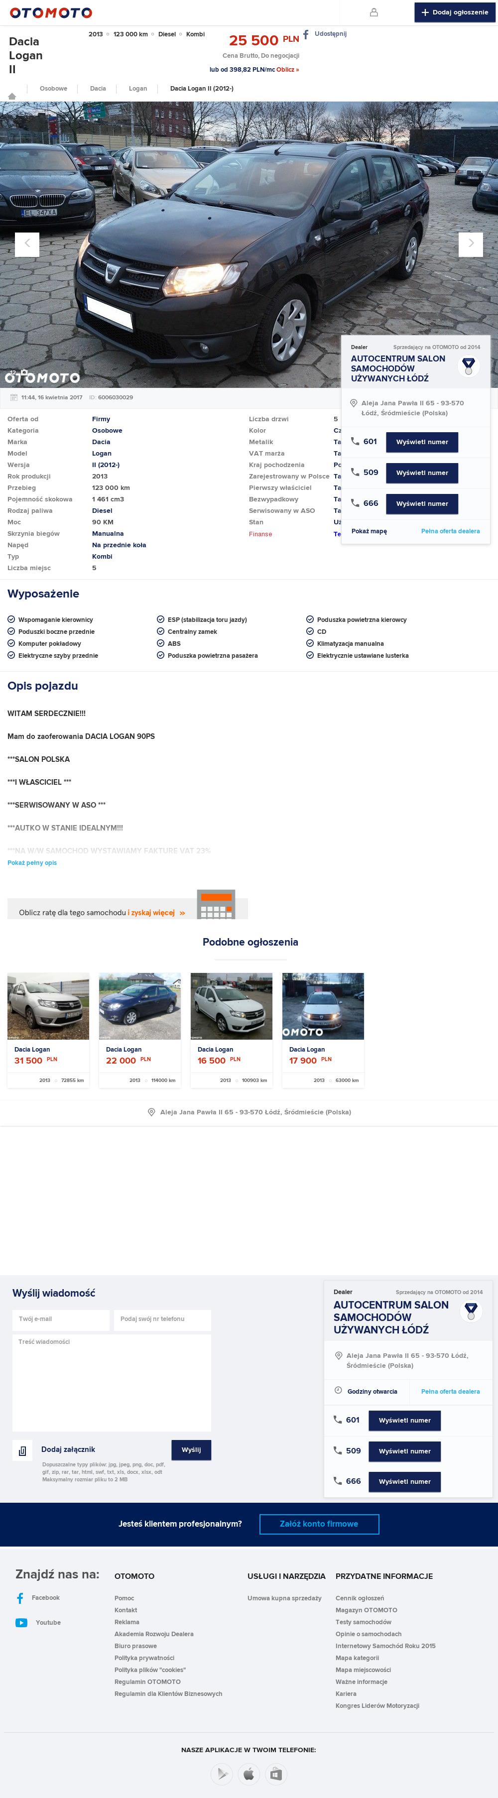Image resolution: width=498 pixels, height=1798 pixels.
Task: Open Apple app store icon
Action: click(249, 1774)
